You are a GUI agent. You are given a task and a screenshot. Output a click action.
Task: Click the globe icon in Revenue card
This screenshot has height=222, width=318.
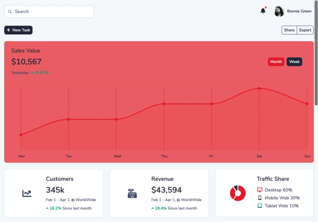pos(179,200)
